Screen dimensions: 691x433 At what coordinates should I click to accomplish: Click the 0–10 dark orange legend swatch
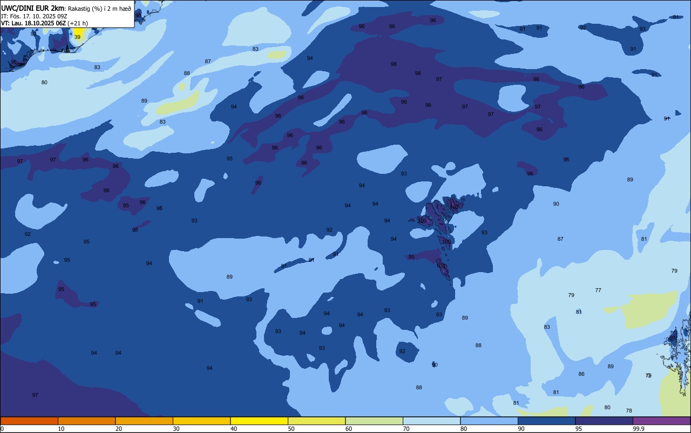point(29,421)
